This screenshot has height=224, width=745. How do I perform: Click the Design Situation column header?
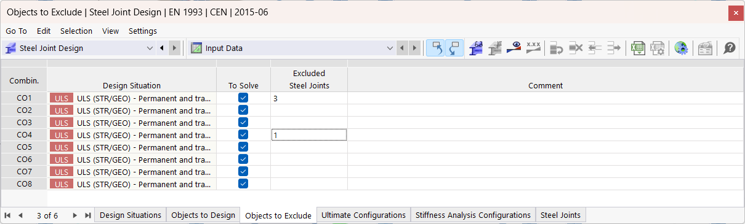(132, 79)
